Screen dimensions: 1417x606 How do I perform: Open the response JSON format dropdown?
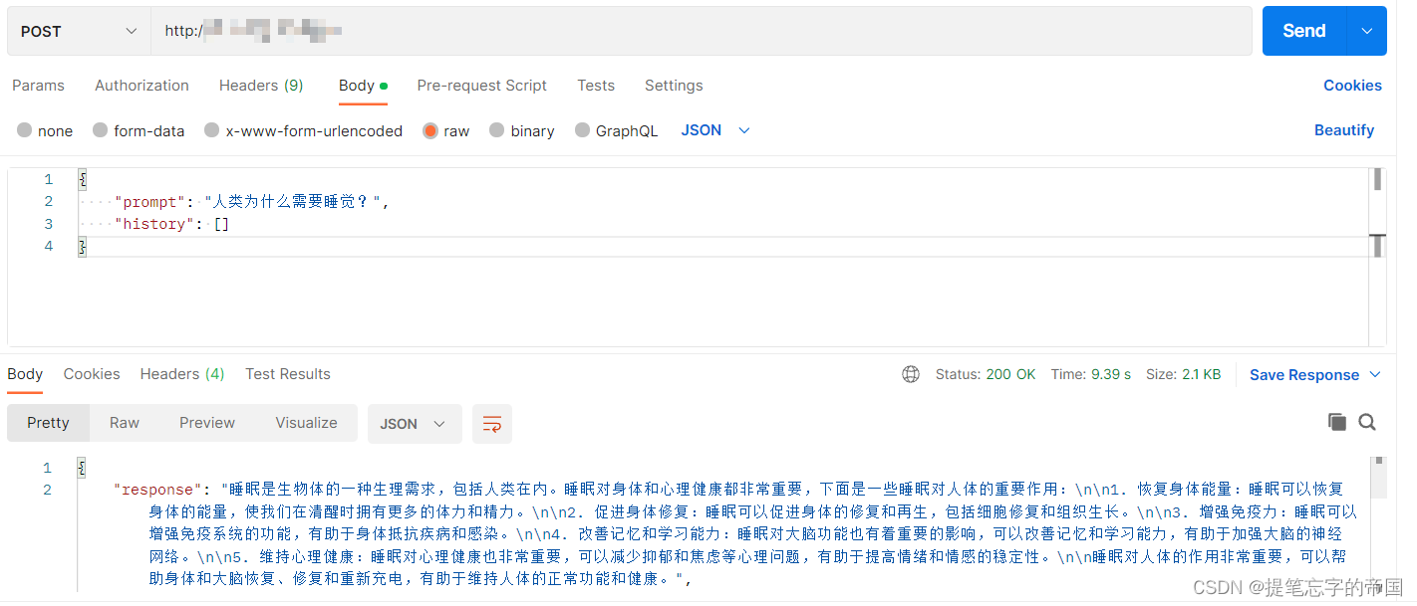(414, 424)
